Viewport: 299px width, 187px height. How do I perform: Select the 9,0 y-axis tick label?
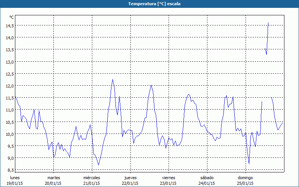point(9,158)
